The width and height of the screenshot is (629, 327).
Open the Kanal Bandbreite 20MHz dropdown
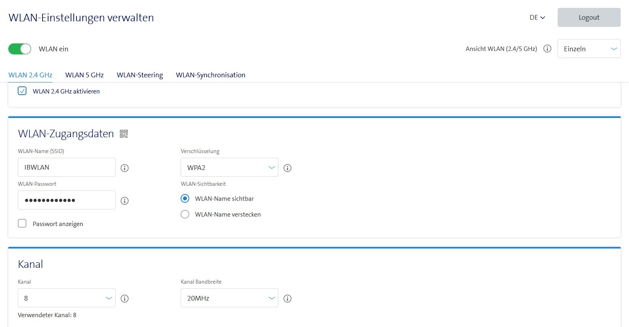point(229,298)
